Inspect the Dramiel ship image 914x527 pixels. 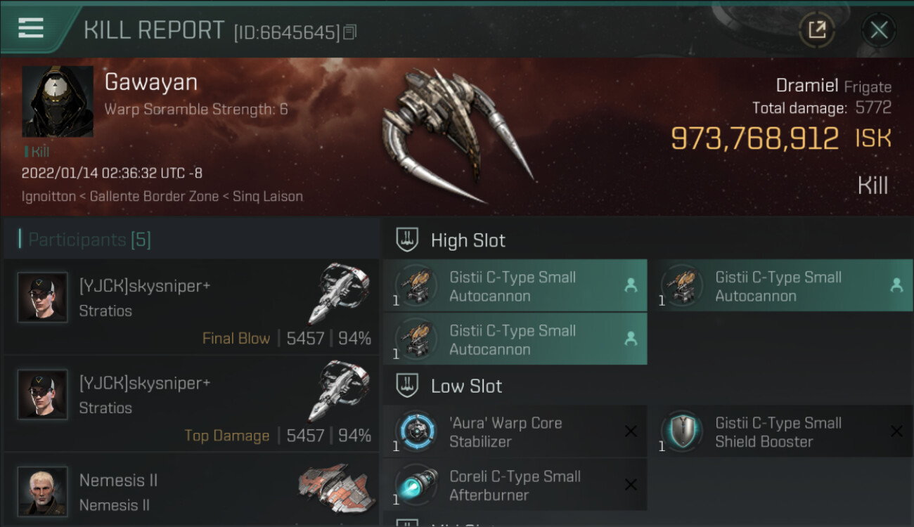point(457,134)
